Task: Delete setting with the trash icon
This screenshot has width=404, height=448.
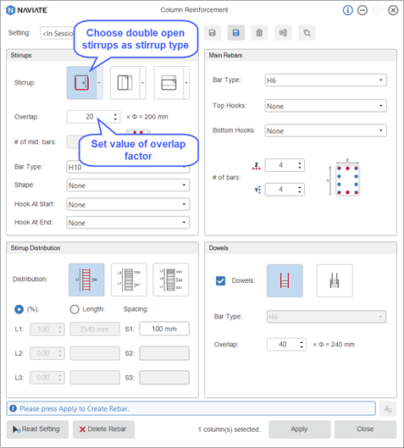Action: point(259,33)
